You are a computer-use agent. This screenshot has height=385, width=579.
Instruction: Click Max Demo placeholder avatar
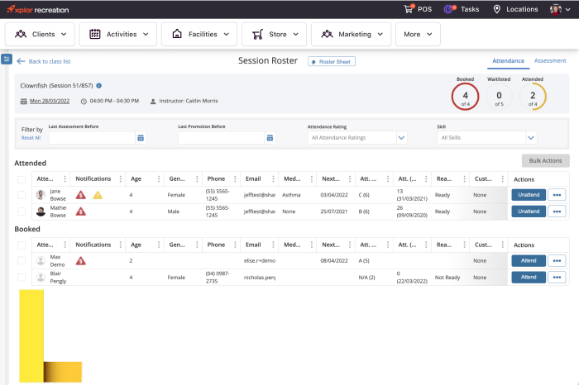(41, 261)
